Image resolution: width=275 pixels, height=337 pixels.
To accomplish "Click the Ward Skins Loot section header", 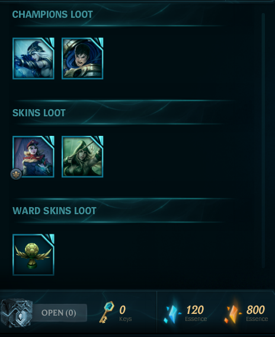I will 55,211.
